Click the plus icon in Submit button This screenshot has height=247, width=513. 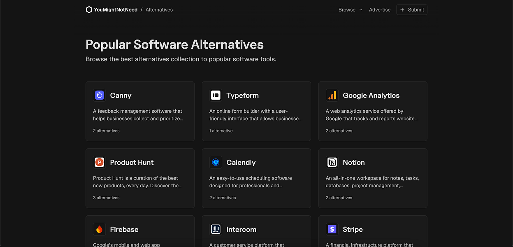click(x=402, y=9)
